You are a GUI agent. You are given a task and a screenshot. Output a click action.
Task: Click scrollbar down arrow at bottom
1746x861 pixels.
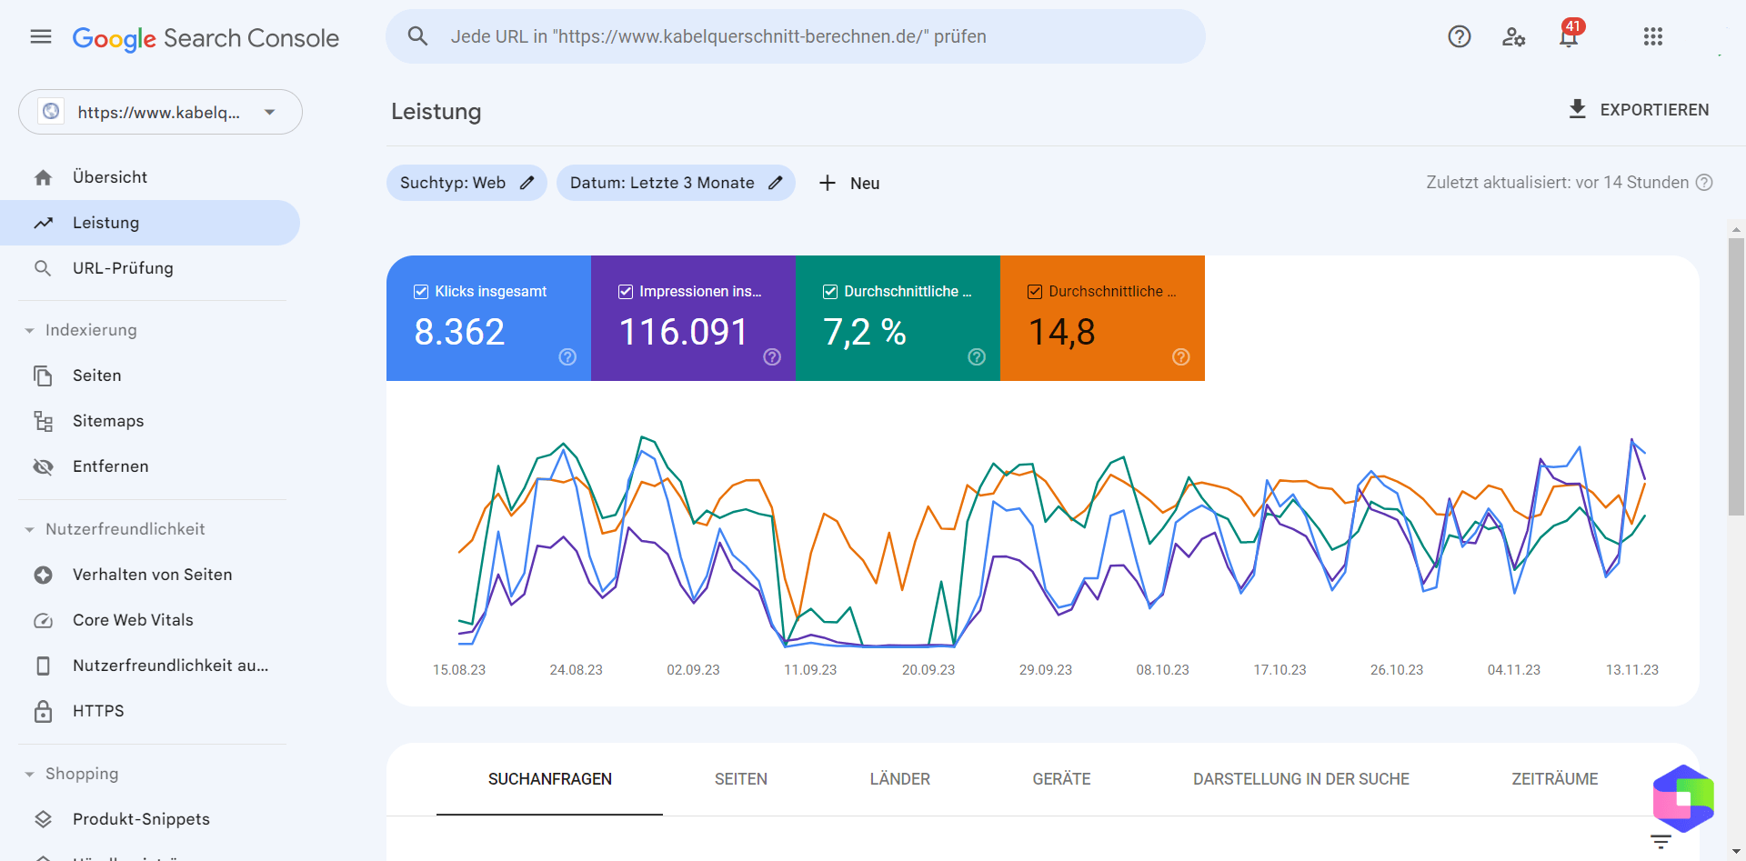pos(1736,852)
